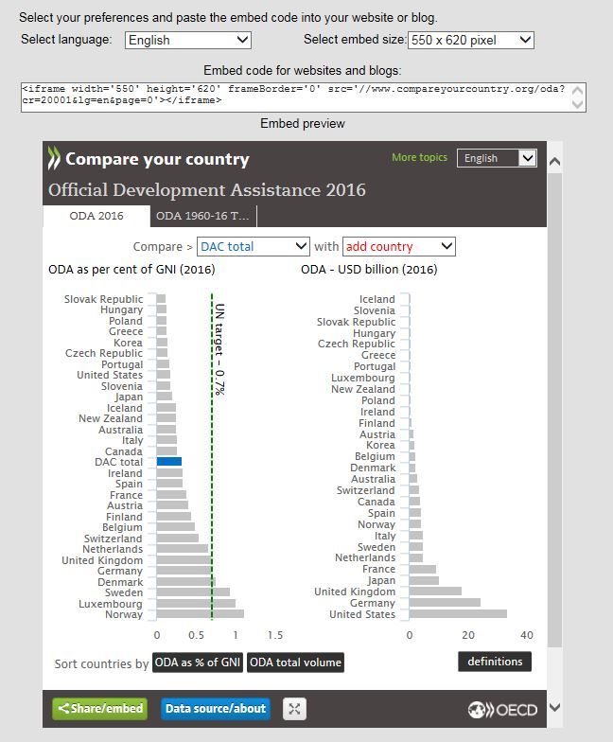
Task: Click the Slovak Republic label in GNI chart
Action: [x=103, y=299]
